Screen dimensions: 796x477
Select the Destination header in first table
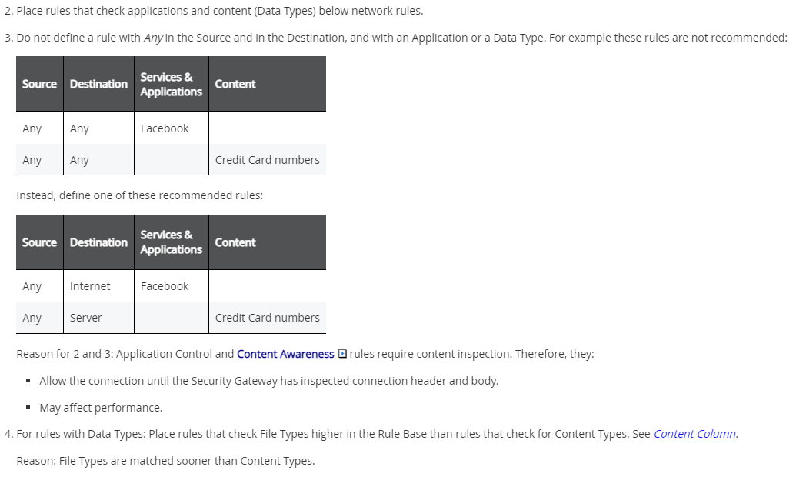point(98,84)
